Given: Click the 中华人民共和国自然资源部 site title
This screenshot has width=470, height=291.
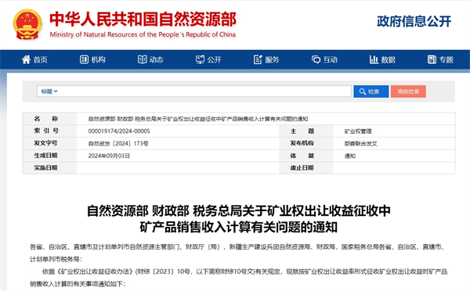Looking at the screenshot, I should click(x=143, y=19).
